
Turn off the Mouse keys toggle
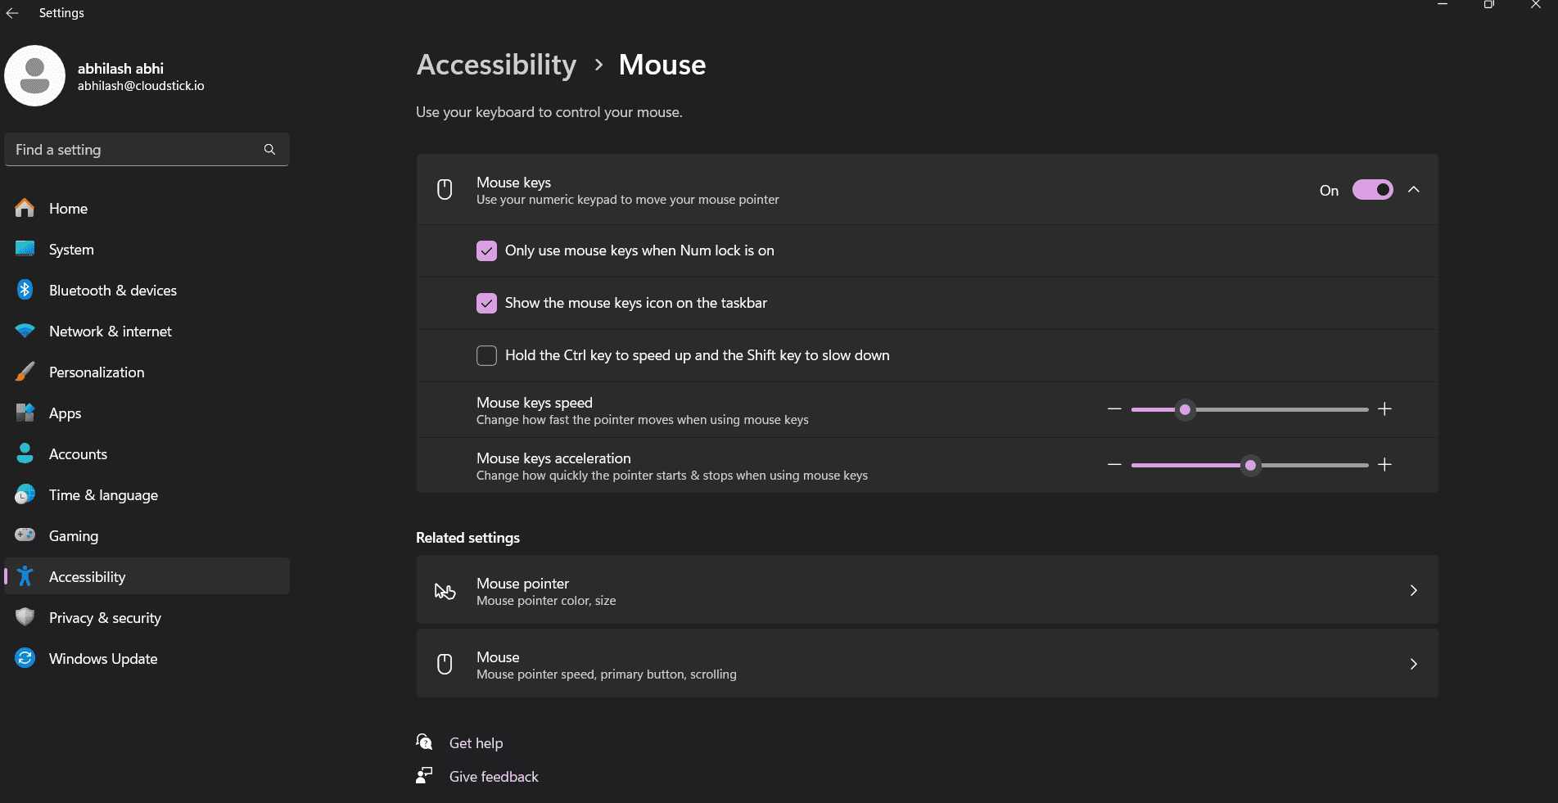1372,190
